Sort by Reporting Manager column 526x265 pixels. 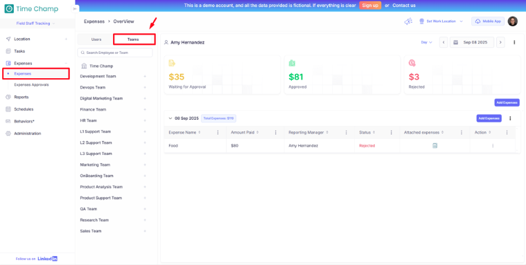(x=326, y=133)
